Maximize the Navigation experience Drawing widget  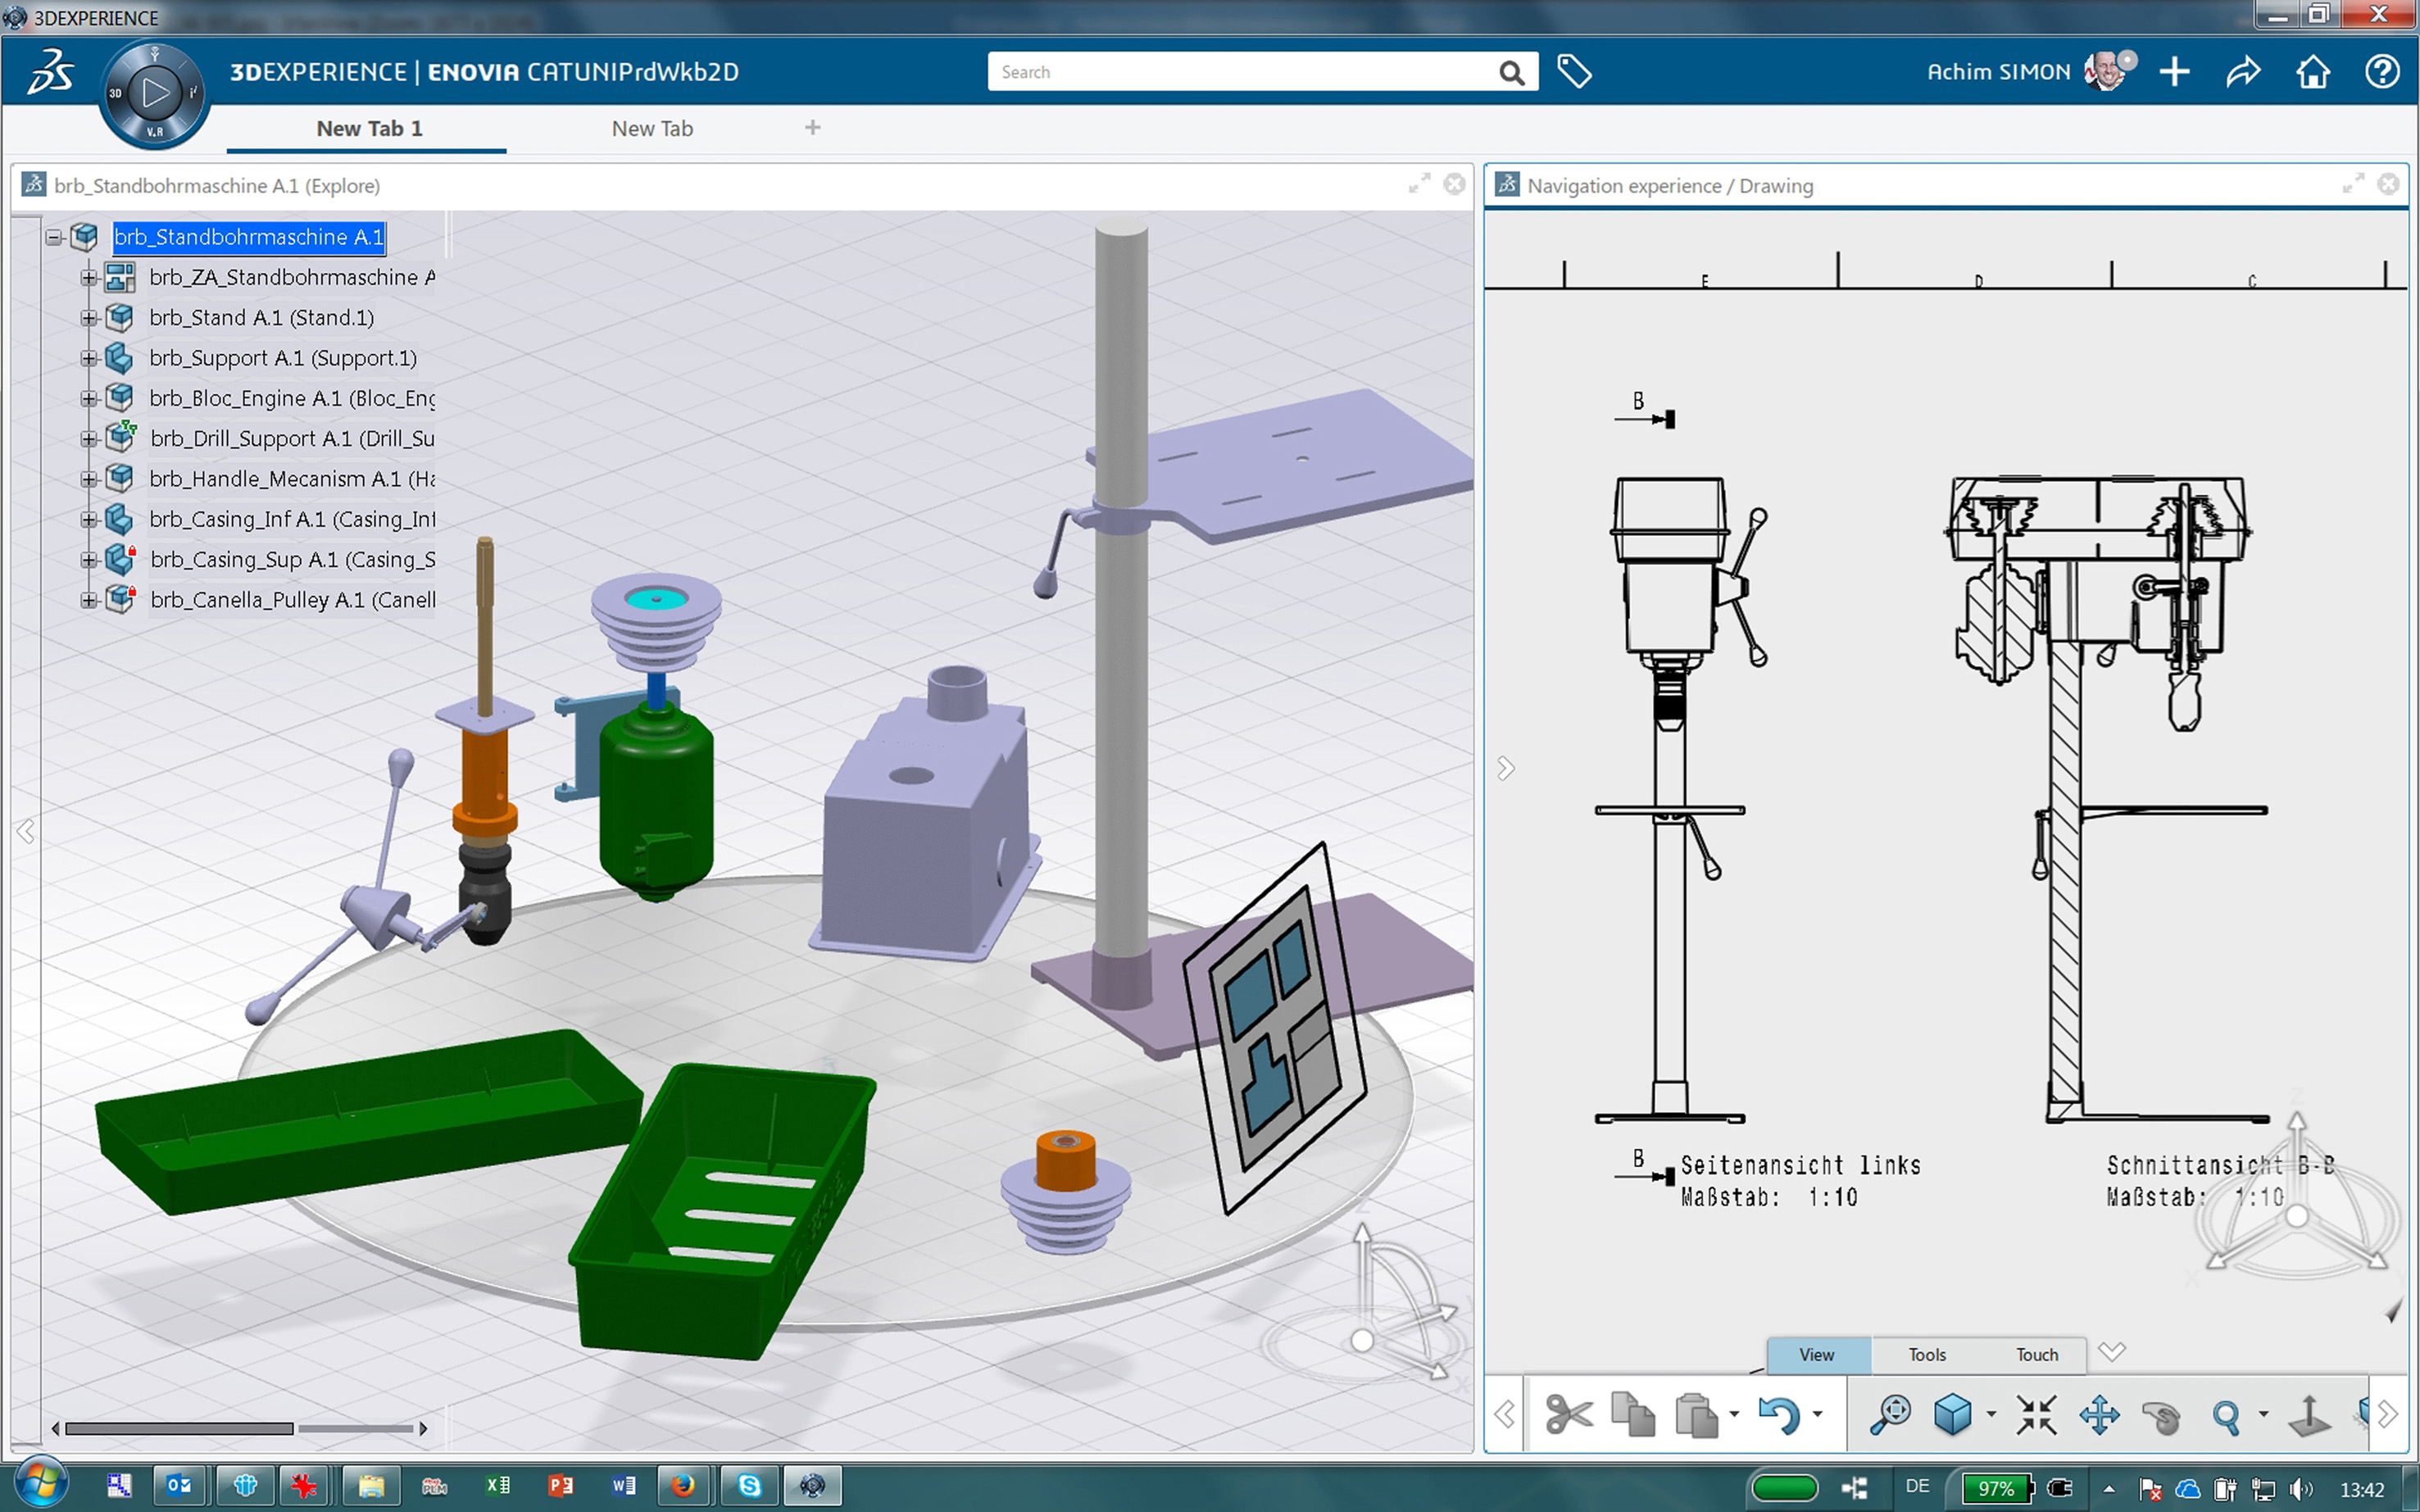[2353, 184]
